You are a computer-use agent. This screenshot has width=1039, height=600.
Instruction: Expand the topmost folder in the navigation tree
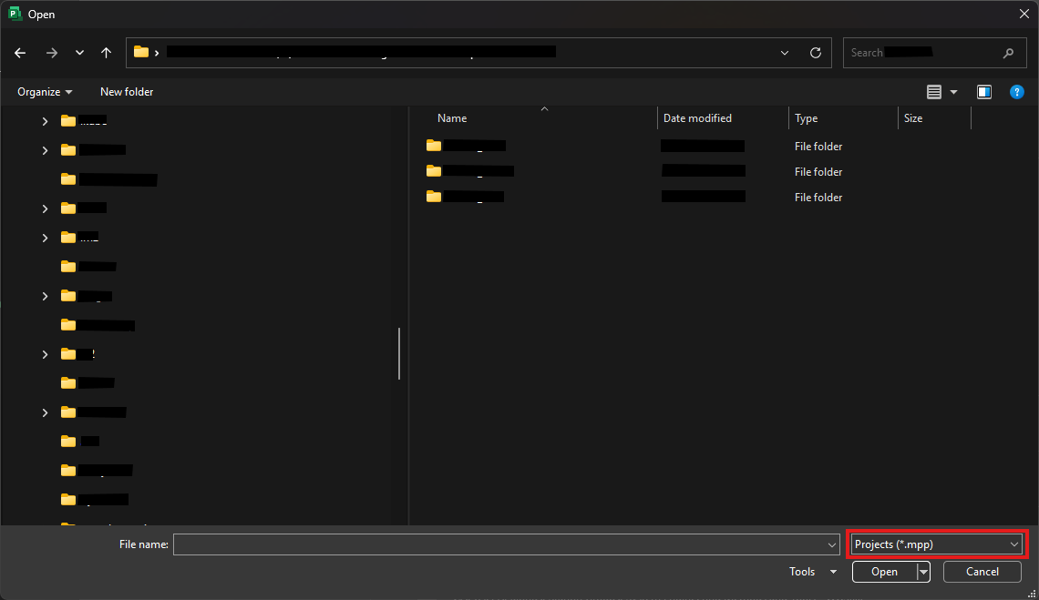44,120
